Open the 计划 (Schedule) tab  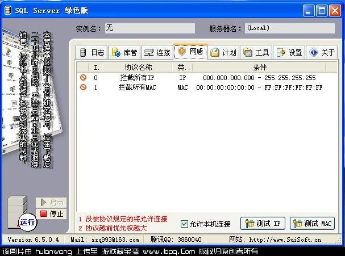(x=223, y=53)
